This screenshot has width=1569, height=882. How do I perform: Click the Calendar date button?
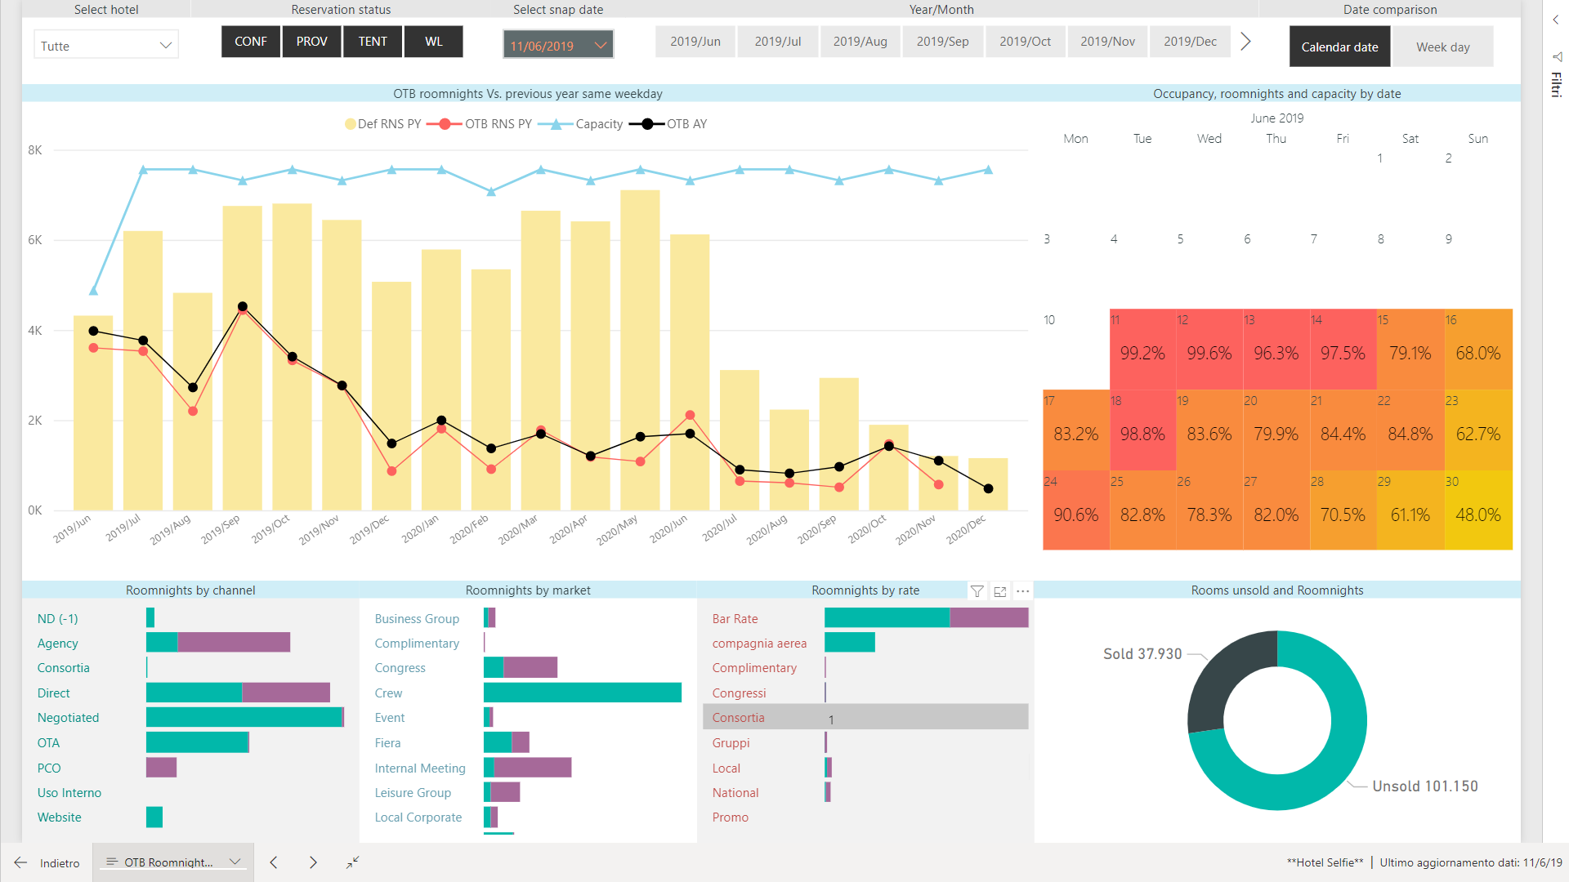(x=1339, y=47)
